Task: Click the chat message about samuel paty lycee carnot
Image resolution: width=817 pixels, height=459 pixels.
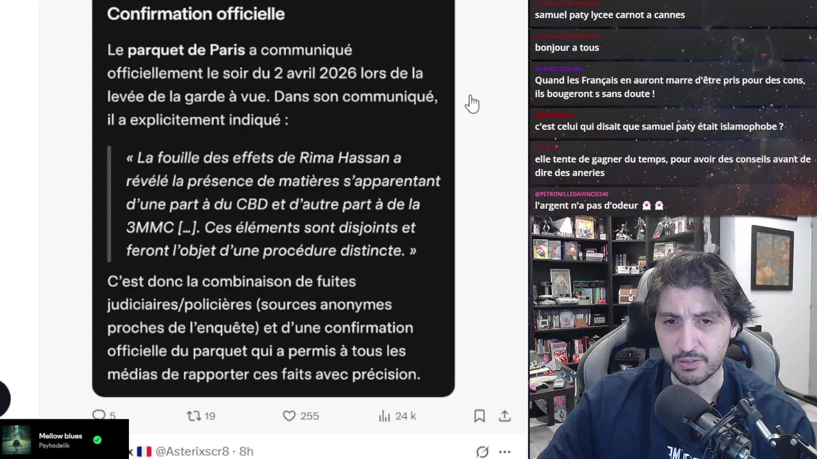Action: click(610, 15)
